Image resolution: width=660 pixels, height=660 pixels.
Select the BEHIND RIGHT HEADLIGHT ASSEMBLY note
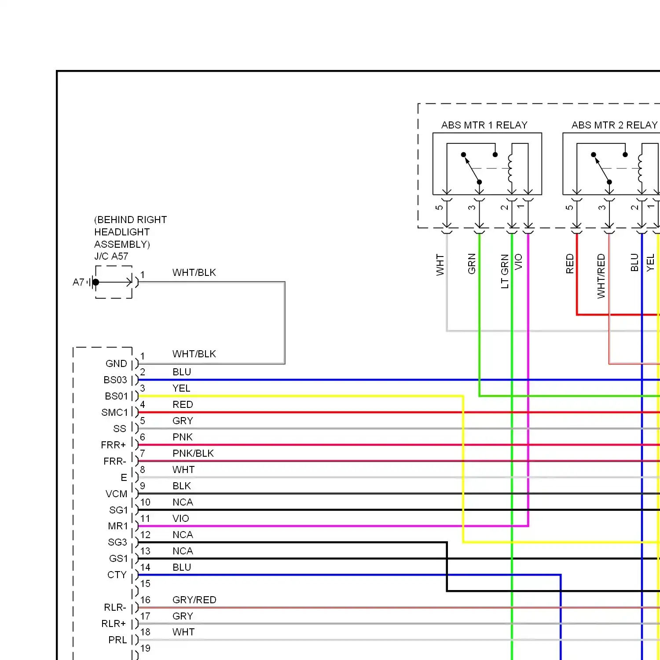[131, 232]
